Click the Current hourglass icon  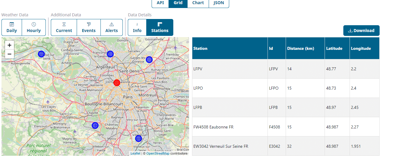[x=64, y=24]
